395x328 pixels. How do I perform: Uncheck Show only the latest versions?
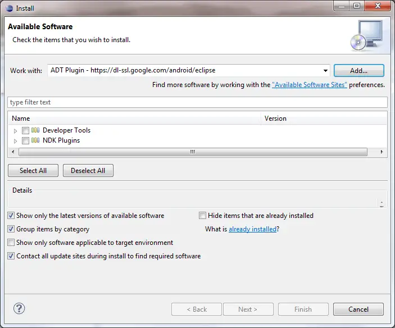point(11,216)
